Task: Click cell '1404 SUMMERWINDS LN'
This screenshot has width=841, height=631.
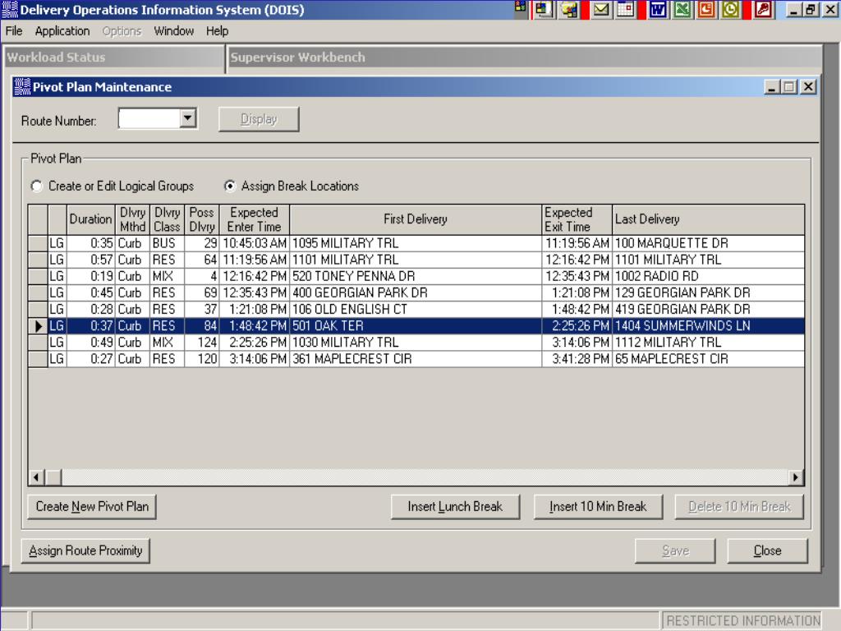Action: [x=708, y=325]
